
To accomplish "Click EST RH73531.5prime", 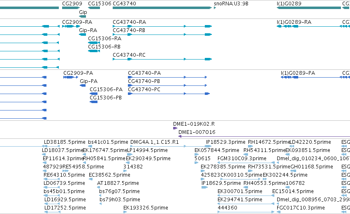I will pos(269,167).
